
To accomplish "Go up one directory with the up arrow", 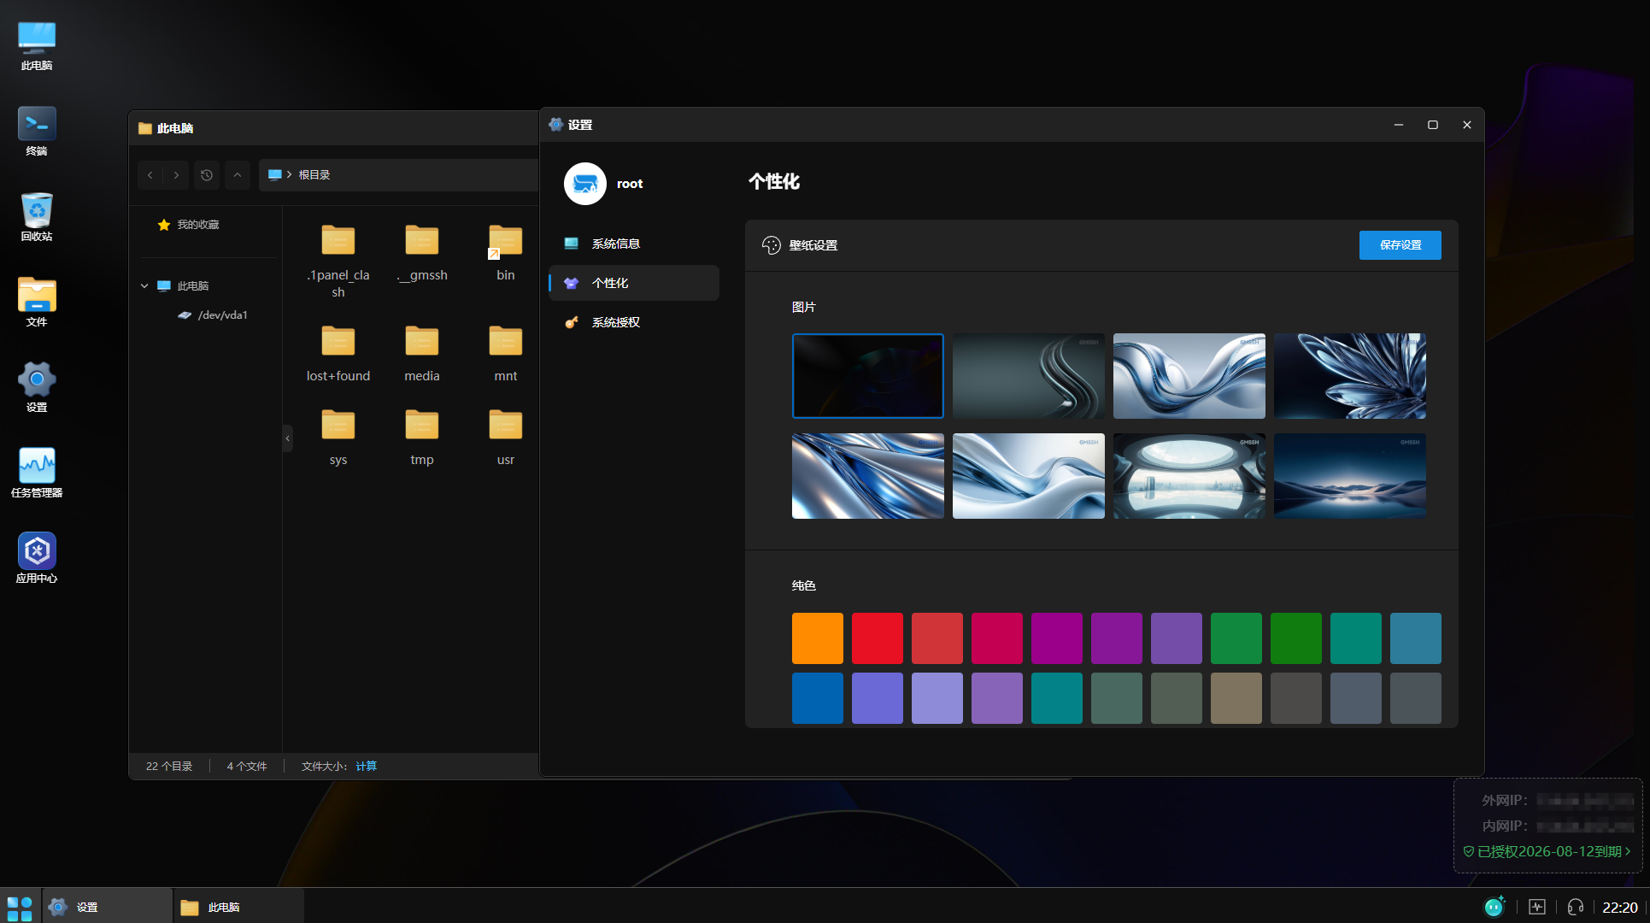I will point(238,175).
